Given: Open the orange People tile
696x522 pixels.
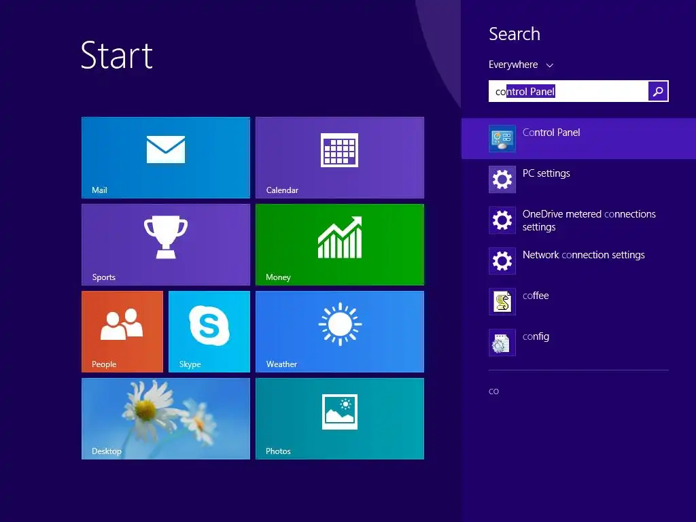Looking at the screenshot, I should (122, 332).
